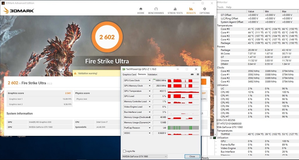This screenshot has width=299, height=160.
Task: Select the System Agent Offset row
Action: pyautogui.click(x=258, y=22)
